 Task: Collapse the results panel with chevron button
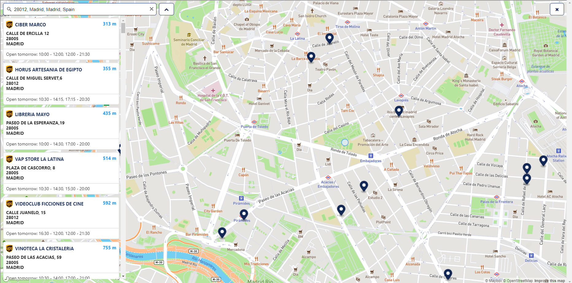166,9
